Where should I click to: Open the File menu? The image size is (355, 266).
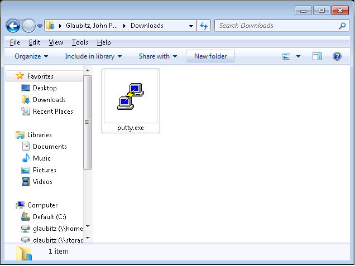point(15,42)
